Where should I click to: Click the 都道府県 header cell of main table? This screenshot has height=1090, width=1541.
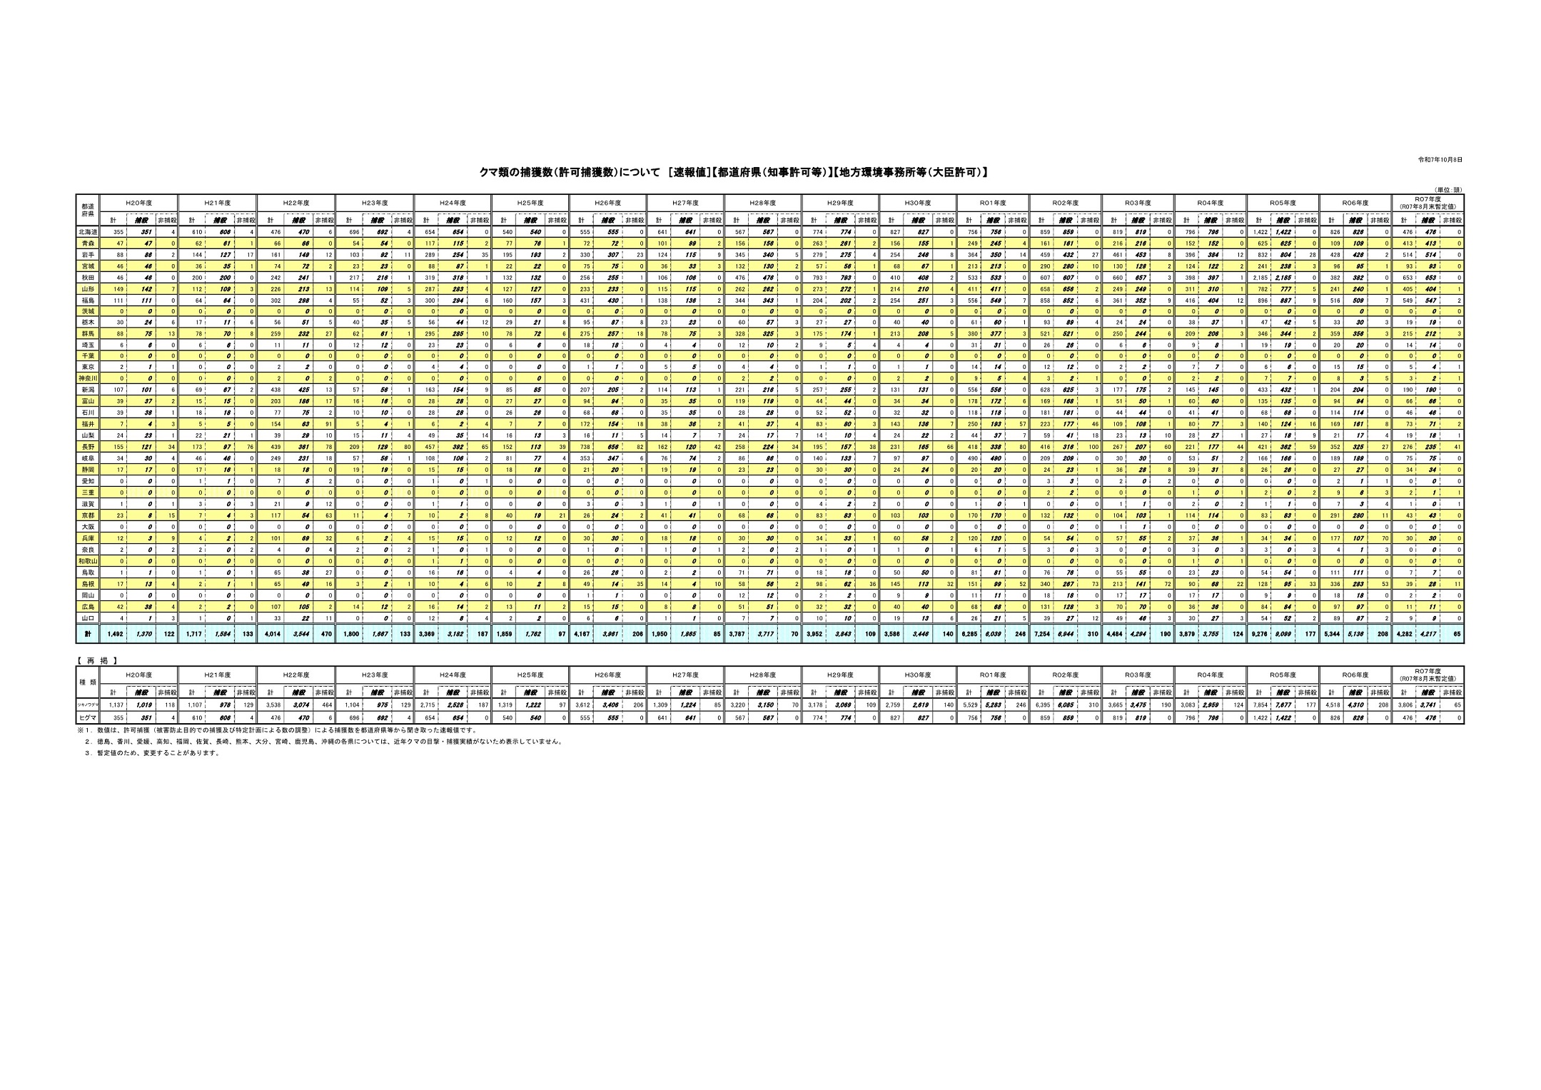click(88, 210)
